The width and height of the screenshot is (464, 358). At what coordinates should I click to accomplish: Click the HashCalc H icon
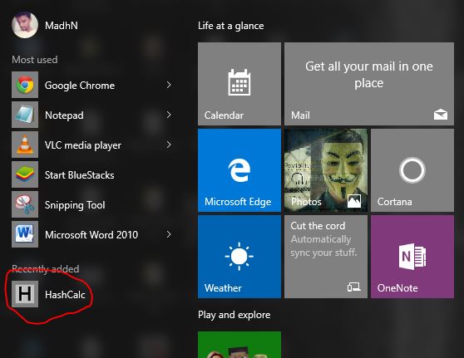[x=25, y=294]
